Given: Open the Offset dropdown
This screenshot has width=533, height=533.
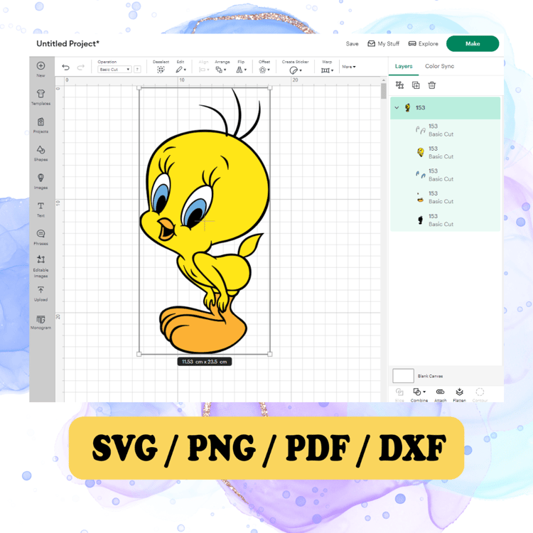Looking at the screenshot, I should [264, 70].
